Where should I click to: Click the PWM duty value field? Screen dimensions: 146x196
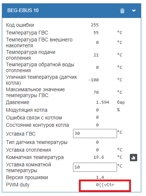pos(105,185)
